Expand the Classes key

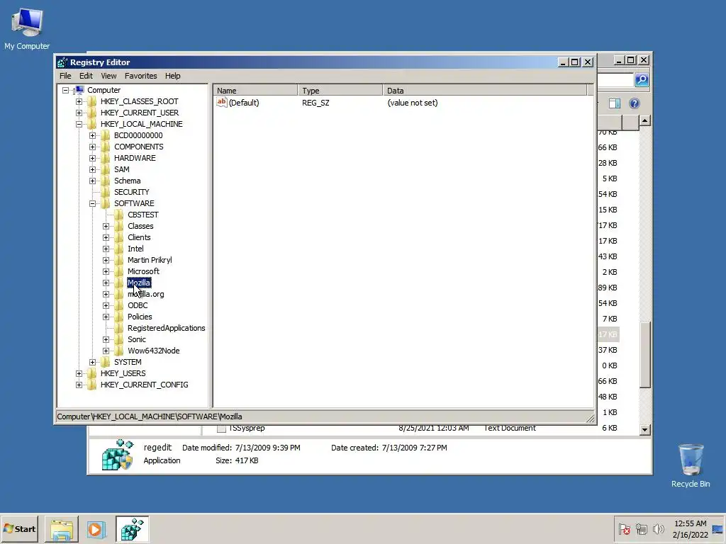(x=106, y=226)
